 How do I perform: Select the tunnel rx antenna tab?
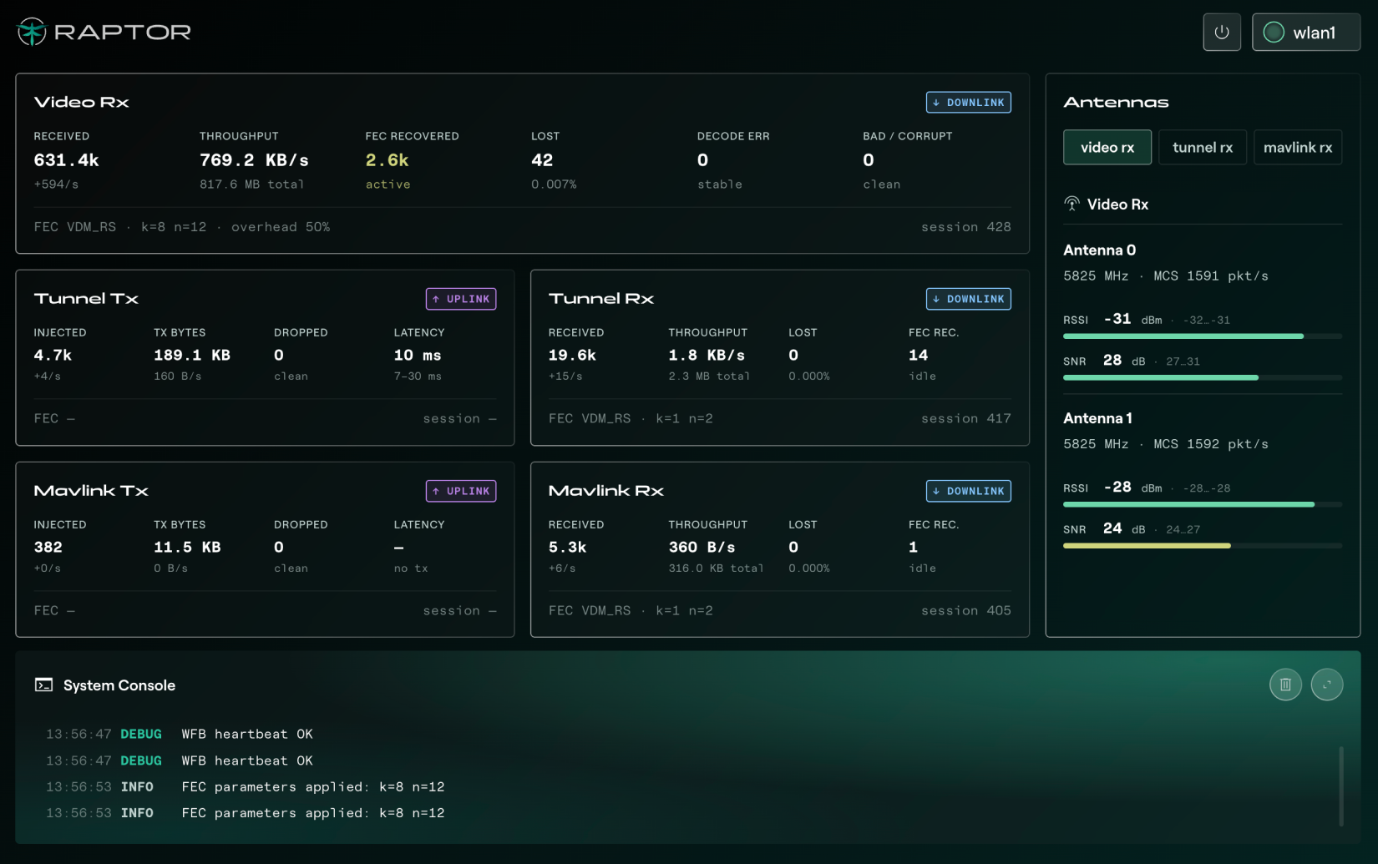pos(1203,147)
